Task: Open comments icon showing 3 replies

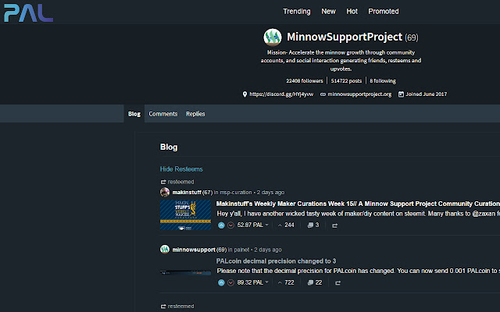Action: click(x=312, y=225)
